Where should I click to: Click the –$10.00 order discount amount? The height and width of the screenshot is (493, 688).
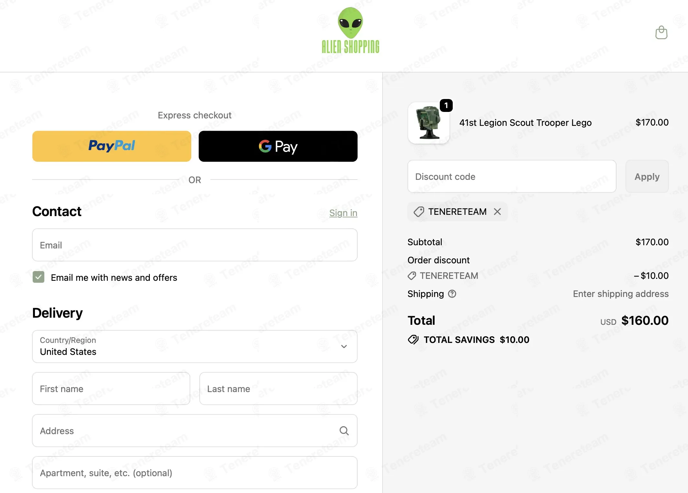pyautogui.click(x=651, y=276)
